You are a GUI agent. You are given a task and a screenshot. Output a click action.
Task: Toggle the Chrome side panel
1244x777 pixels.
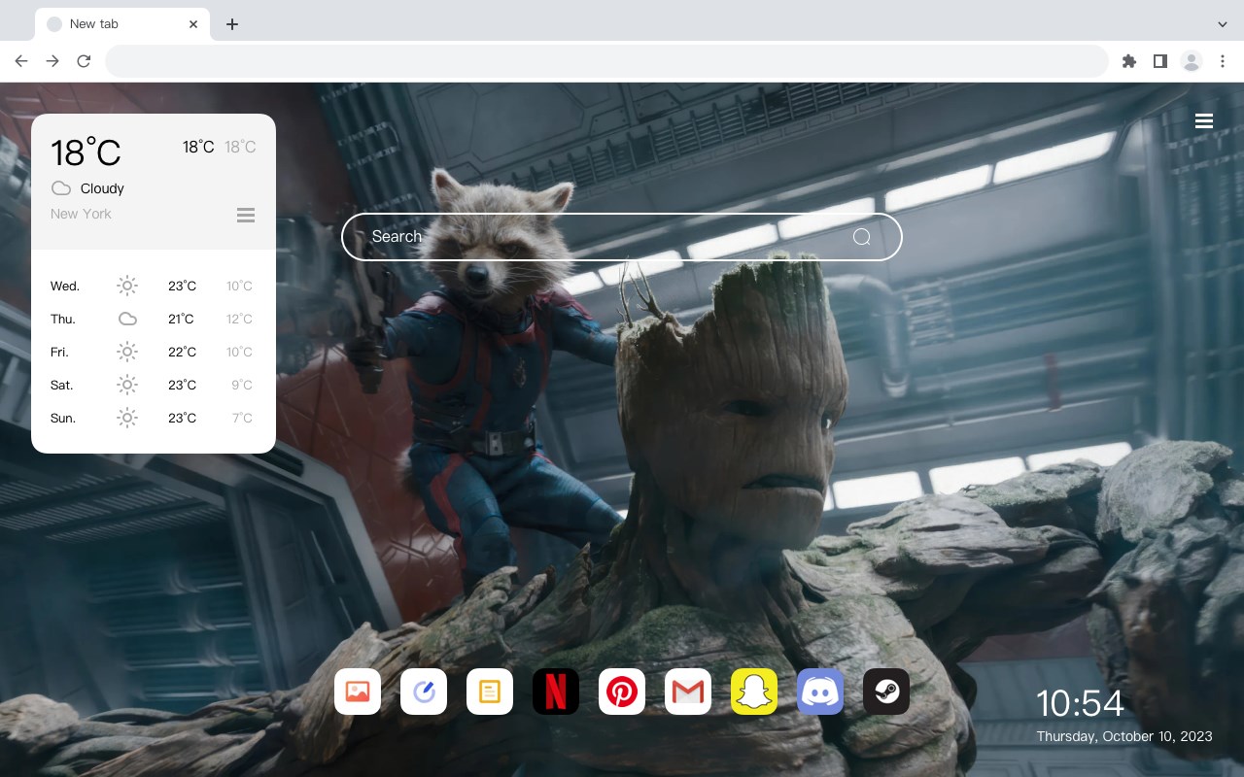pyautogui.click(x=1159, y=61)
